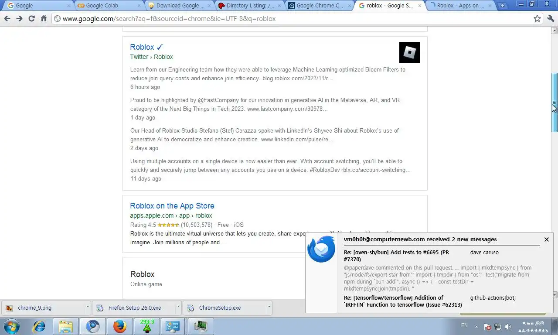Click the Thunderbird icon in the notification
The image size is (558, 335).
[321, 249]
